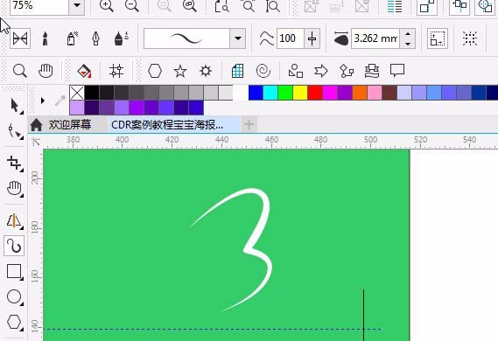This screenshot has height=341, width=498.
Task: Select the Preset artistic media mode
Action: [20, 38]
